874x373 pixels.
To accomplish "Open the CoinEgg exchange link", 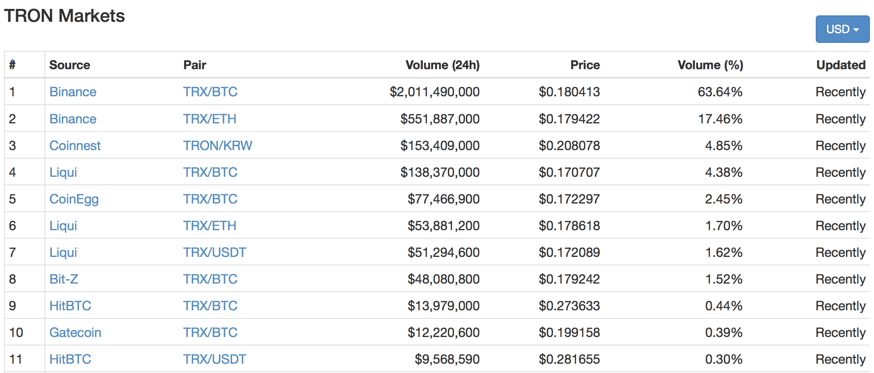I will [74, 199].
